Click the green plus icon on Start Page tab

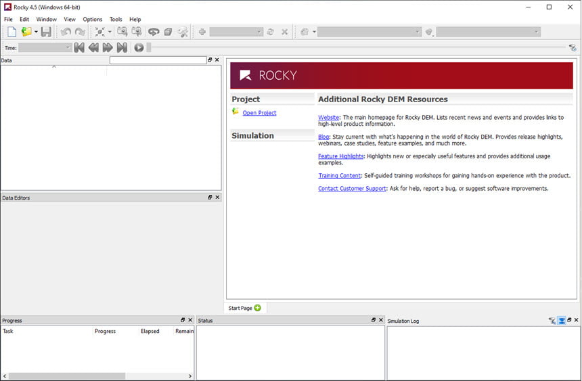(258, 308)
